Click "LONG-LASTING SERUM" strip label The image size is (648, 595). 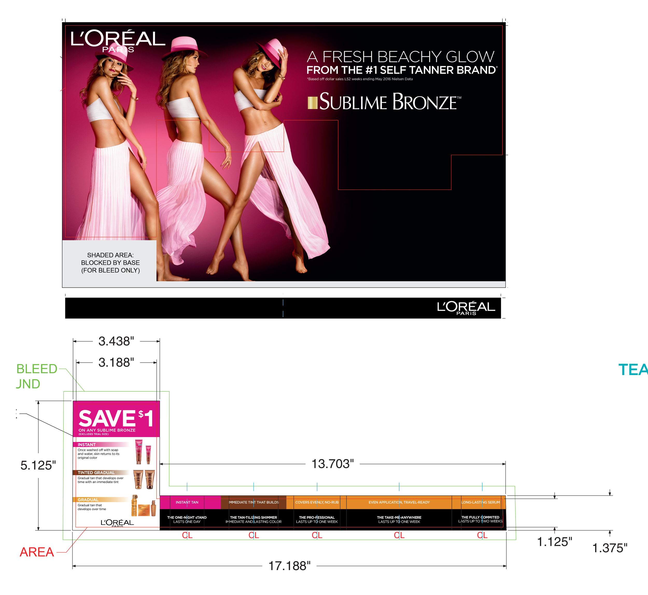(480, 502)
